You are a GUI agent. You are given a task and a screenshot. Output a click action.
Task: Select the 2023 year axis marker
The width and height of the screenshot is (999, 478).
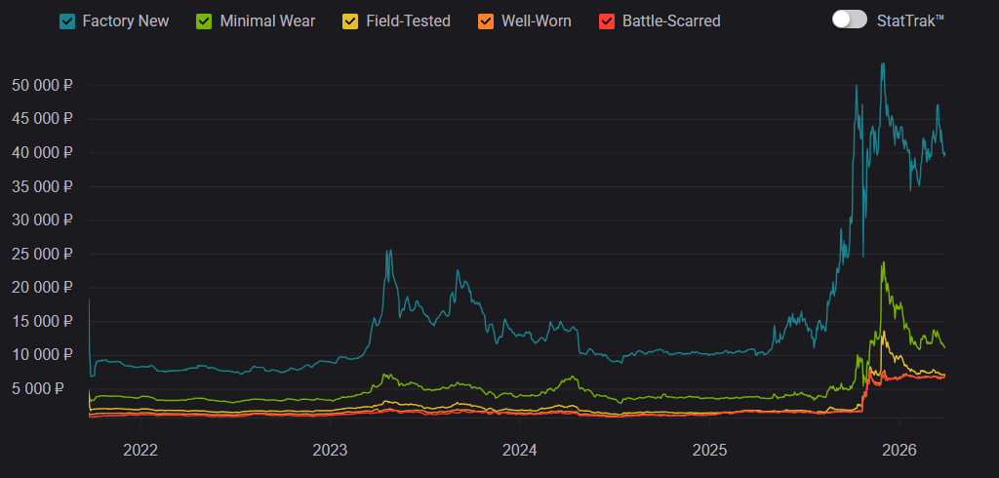point(330,450)
